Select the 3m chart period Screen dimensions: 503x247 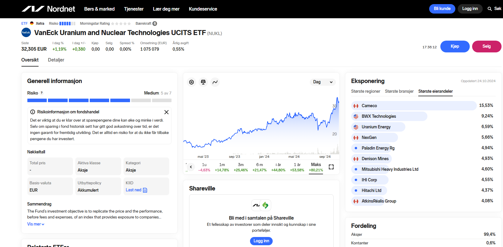point(241,167)
